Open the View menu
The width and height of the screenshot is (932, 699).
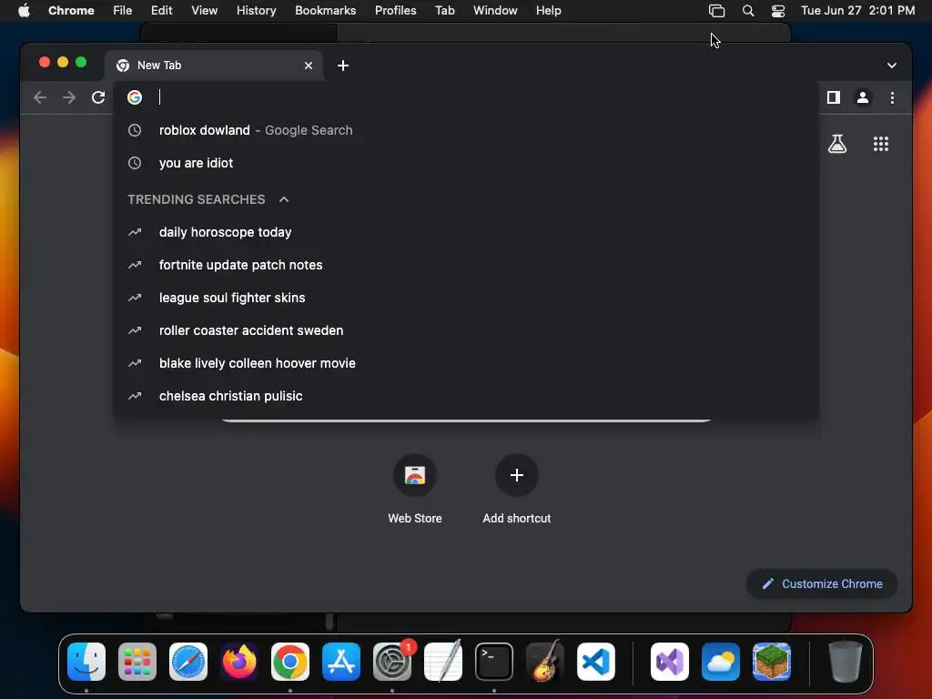(204, 11)
